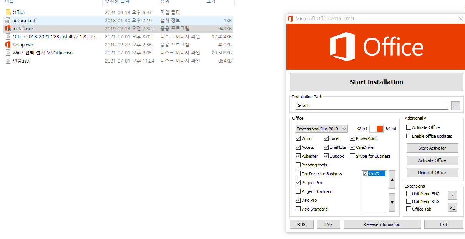Viewport: 465px width, 239px height.
Task: Sort files by the 유형 column header
Action: (x=165, y=2)
